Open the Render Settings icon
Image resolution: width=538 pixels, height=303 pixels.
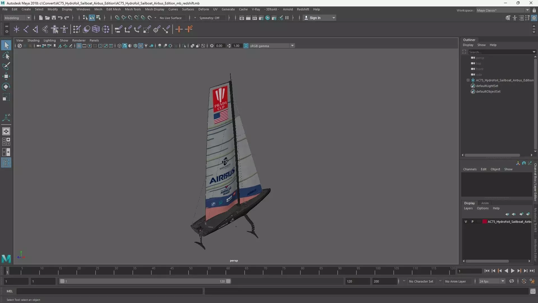coord(261,18)
